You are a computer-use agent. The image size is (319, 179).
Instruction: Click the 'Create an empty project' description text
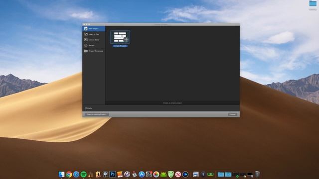(172, 103)
